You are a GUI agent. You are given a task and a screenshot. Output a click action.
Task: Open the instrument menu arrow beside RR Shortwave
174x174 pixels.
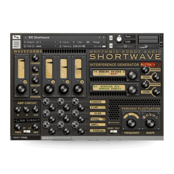pos(26,37)
